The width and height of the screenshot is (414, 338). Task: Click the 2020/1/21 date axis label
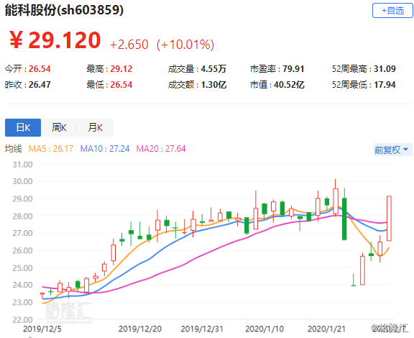click(x=326, y=329)
